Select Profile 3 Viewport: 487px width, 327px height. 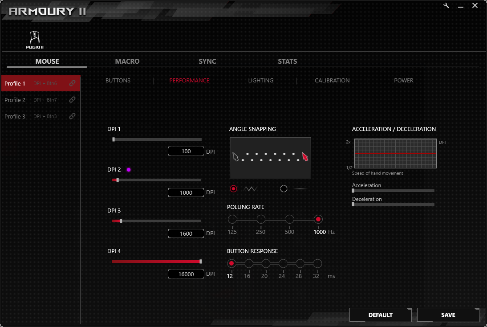[x=41, y=116]
